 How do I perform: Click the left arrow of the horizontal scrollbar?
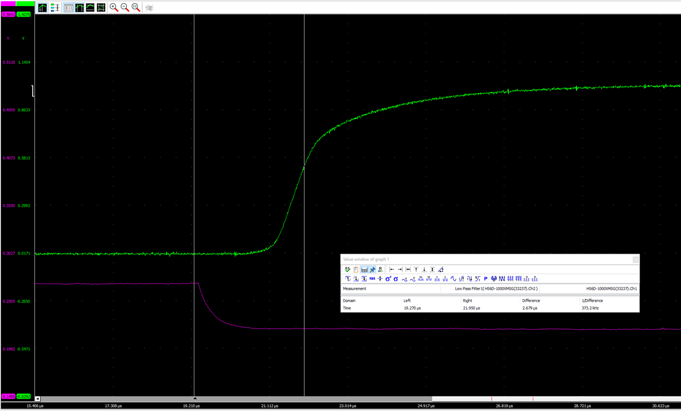pos(37,398)
